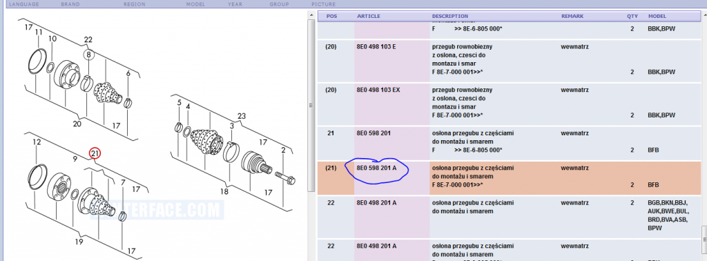The width and height of the screenshot is (707, 261).
Task: Select article 8E0 498 201 A with BGB,BKN models
Action: [x=376, y=203]
